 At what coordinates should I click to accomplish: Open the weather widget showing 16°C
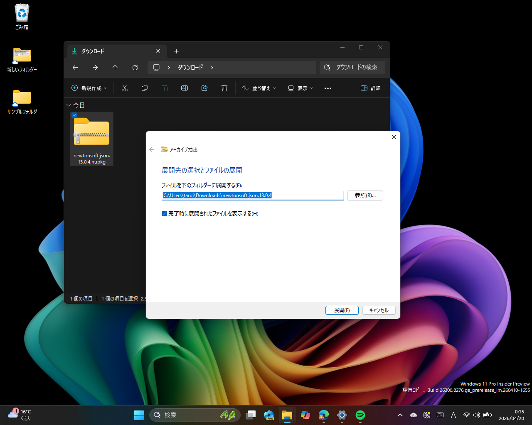point(20,415)
